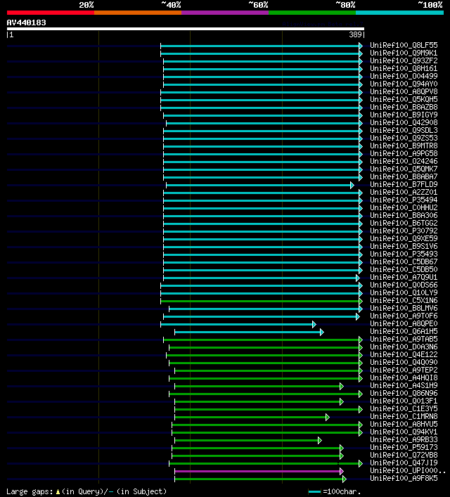
Task: Select label UniRef100_A8QPV8
Action: click(x=404, y=91)
